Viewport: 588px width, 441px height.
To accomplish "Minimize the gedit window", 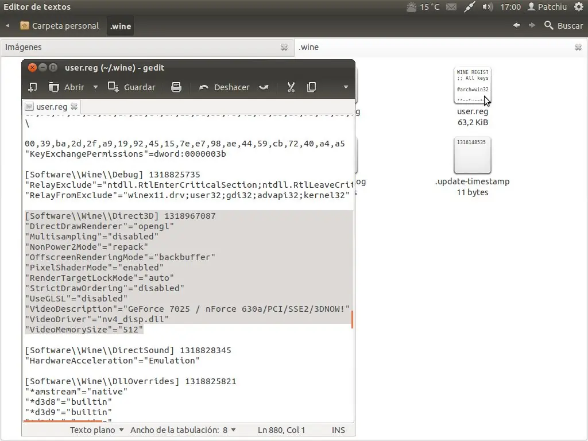I will click(x=42, y=68).
